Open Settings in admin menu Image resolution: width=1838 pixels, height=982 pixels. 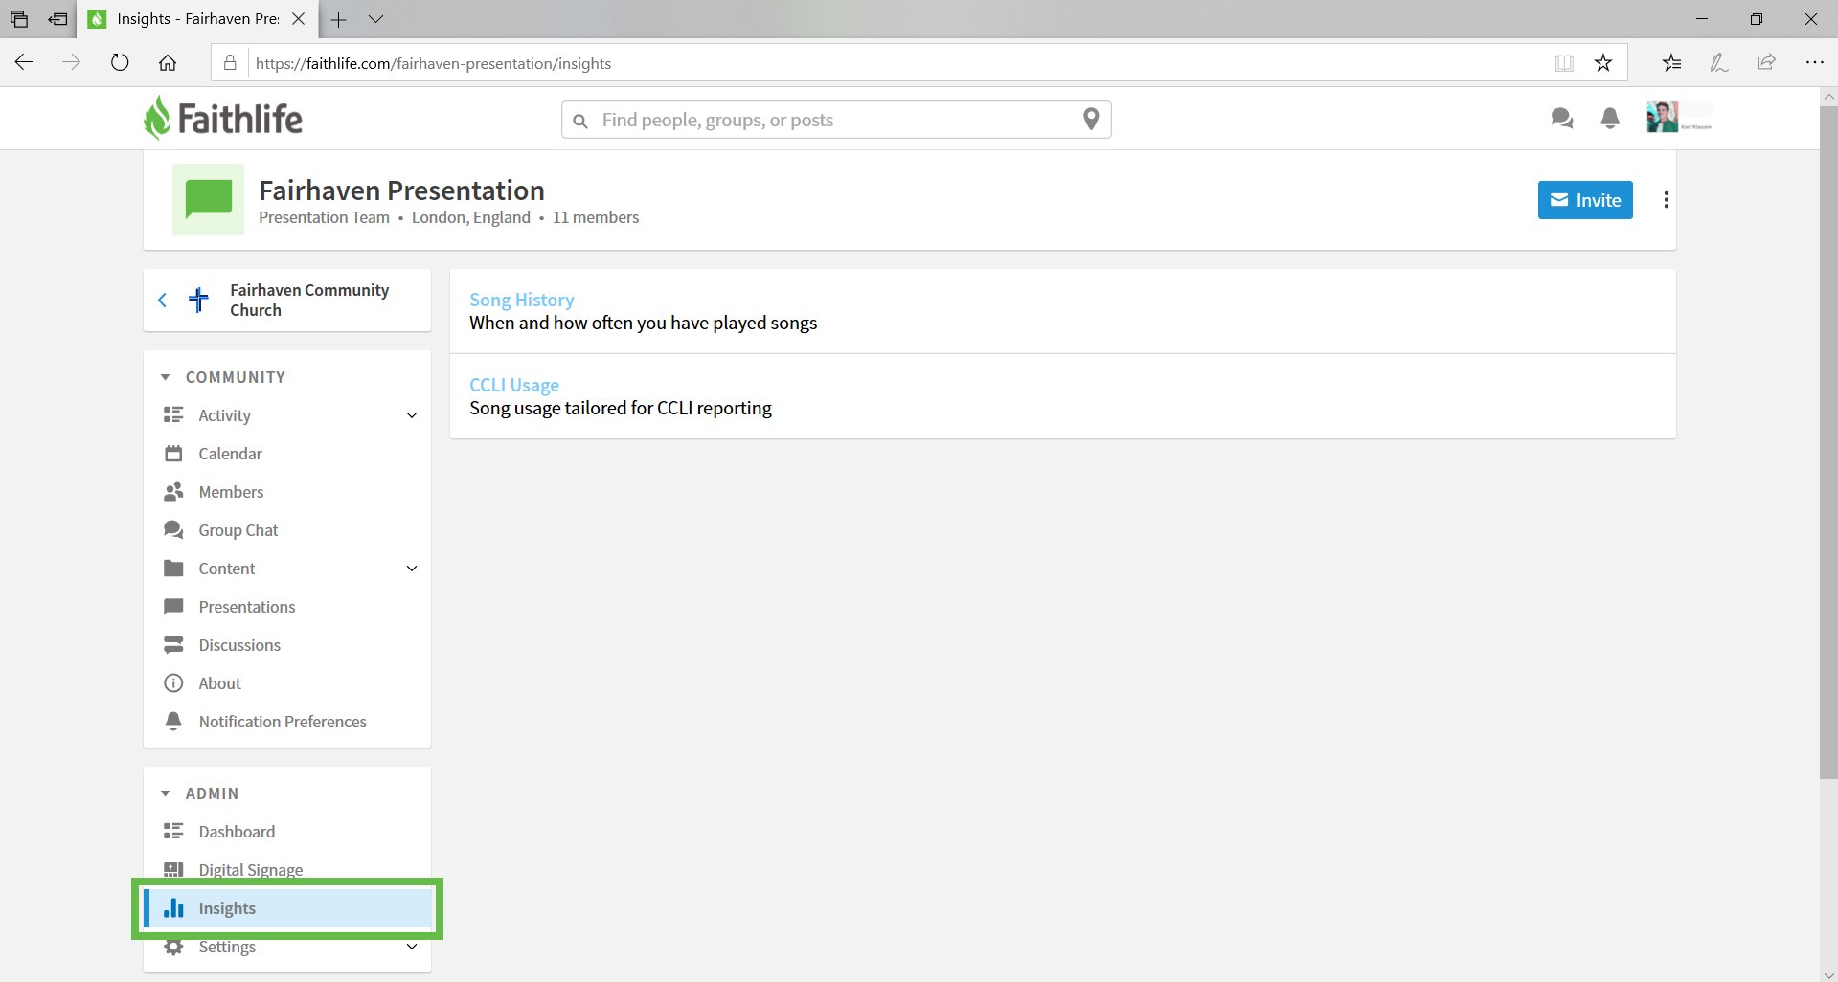[227, 947]
